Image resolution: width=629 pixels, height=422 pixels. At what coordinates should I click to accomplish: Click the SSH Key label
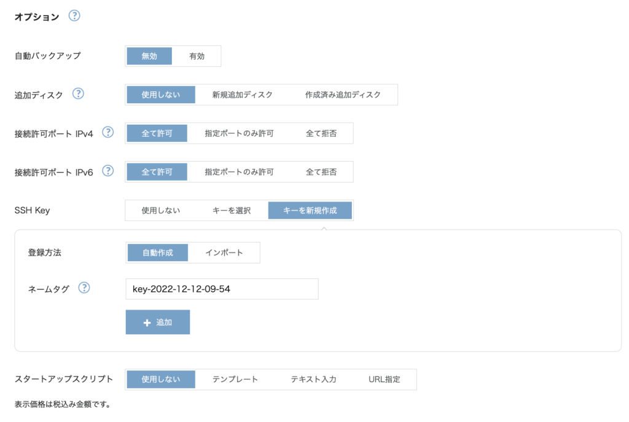32,210
